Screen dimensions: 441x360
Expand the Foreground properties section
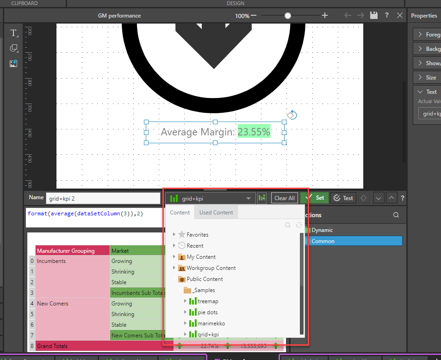point(420,34)
